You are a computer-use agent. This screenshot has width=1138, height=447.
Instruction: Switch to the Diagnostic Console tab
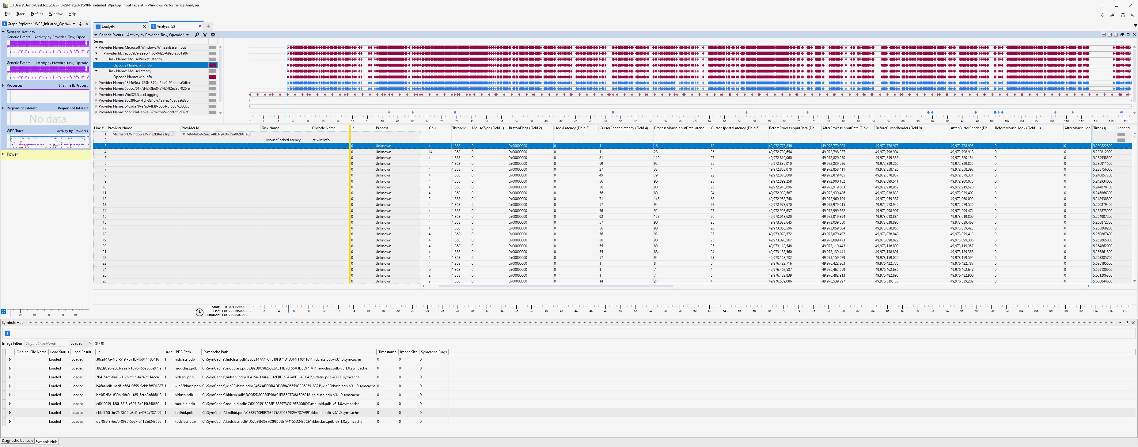point(17,441)
